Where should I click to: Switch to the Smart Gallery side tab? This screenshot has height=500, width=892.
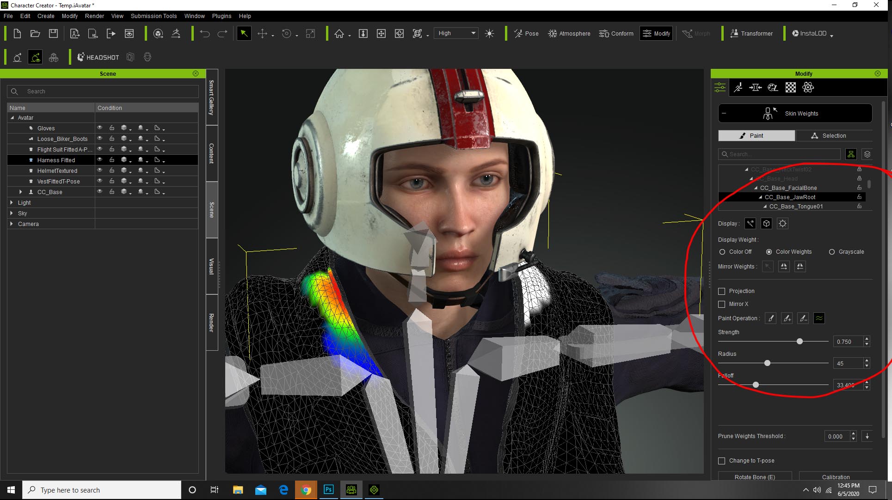212,97
